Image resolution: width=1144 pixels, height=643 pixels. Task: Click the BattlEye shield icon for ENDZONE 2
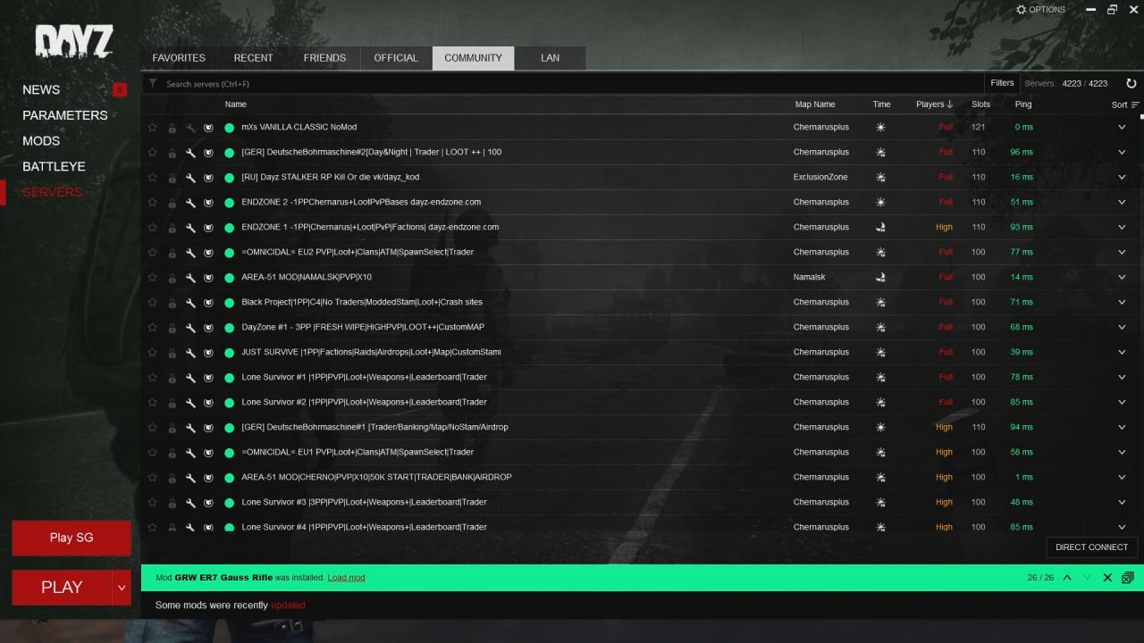pos(208,202)
